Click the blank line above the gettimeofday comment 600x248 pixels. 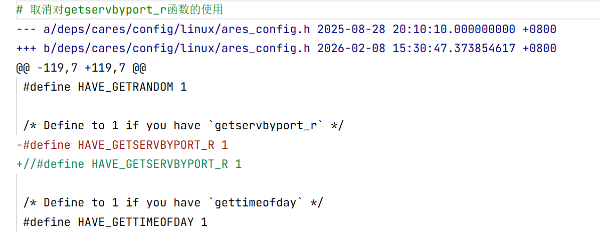(x=150, y=183)
